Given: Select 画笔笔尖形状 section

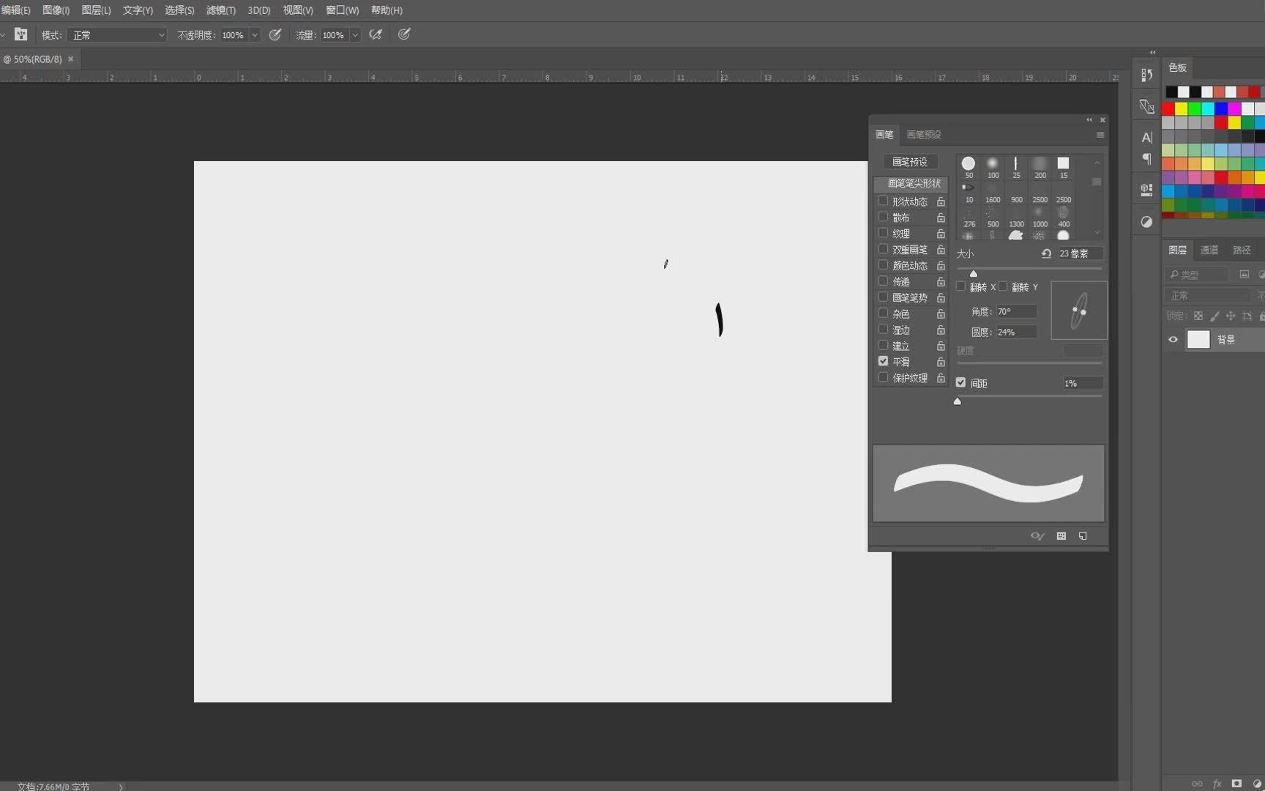Looking at the screenshot, I should (x=911, y=183).
